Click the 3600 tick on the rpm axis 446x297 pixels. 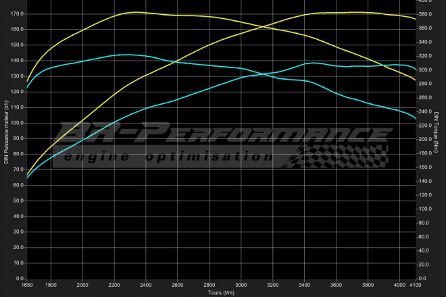click(x=337, y=286)
